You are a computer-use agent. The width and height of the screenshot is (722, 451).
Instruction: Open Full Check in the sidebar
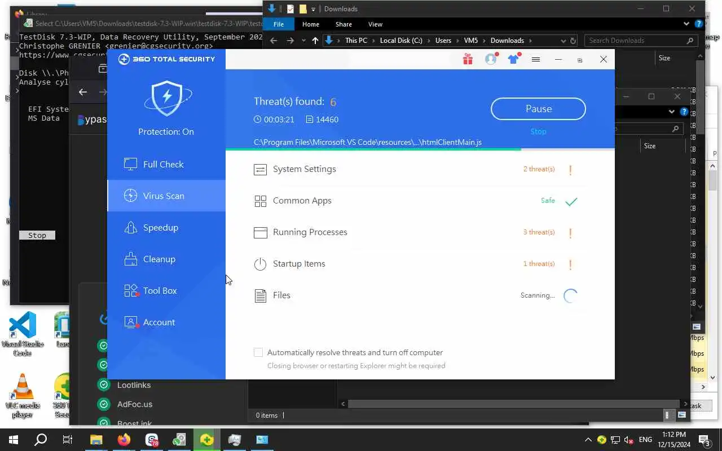166,164
